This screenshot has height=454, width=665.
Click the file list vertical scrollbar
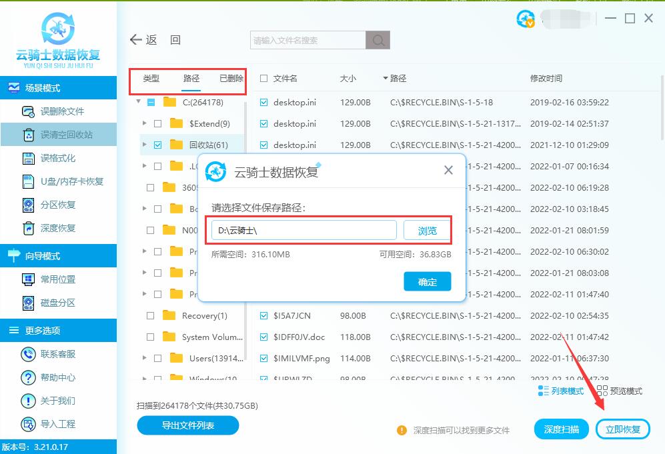663,107
